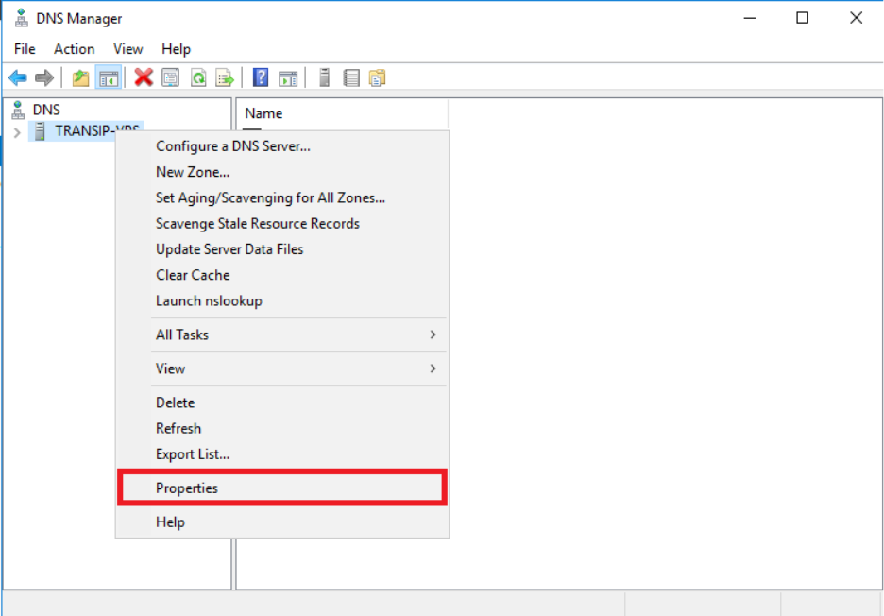Click the blue Help question mark icon
Viewport: 884px width, 616px height.
(262, 77)
